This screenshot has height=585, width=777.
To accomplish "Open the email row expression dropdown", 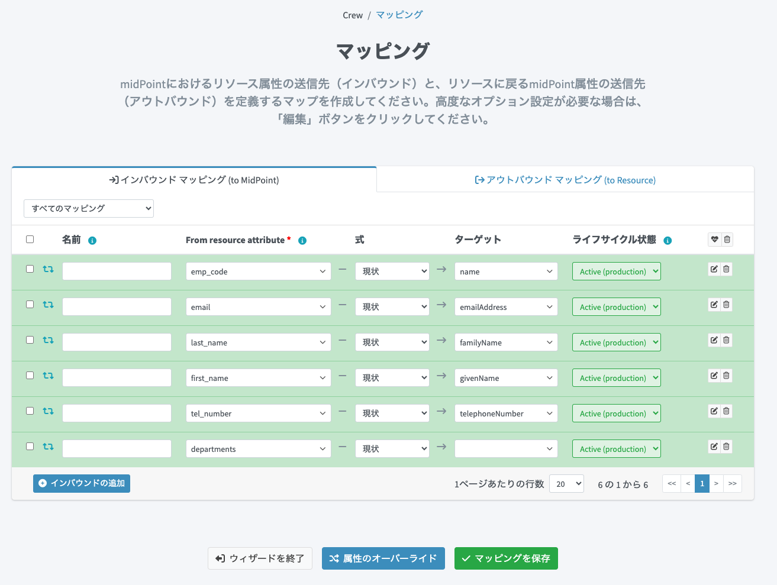I will point(392,307).
